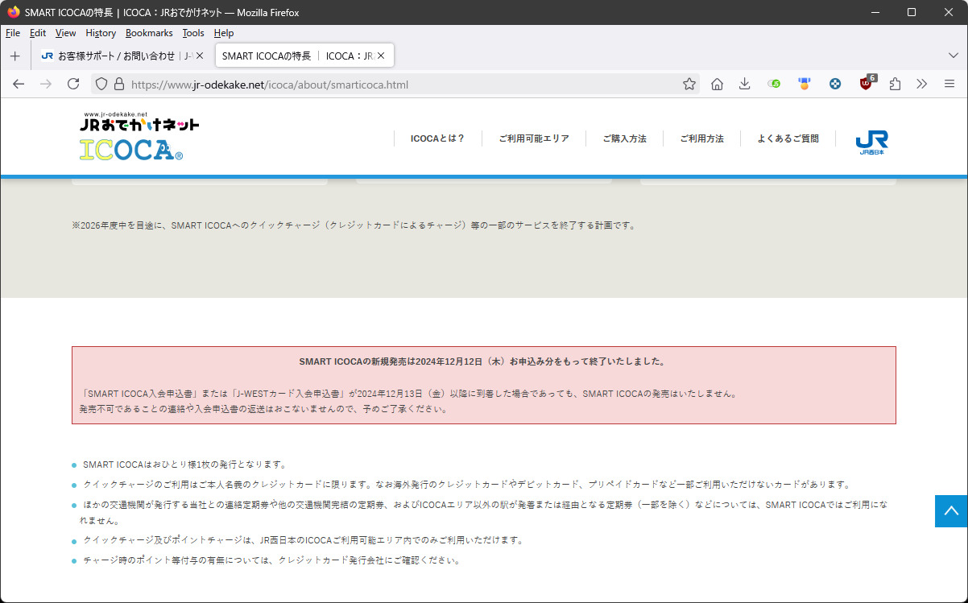The height and width of the screenshot is (603, 968).
Task: Open the ご利用可能エリア navigation link
Action: (x=533, y=138)
